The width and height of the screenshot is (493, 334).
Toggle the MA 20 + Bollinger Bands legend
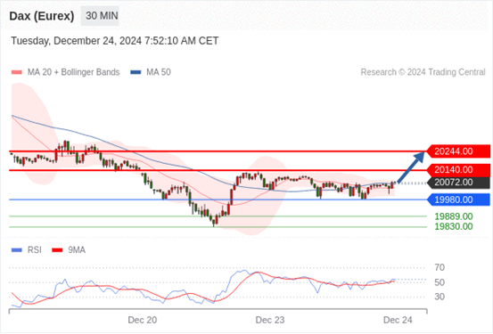pyautogui.click(x=65, y=72)
